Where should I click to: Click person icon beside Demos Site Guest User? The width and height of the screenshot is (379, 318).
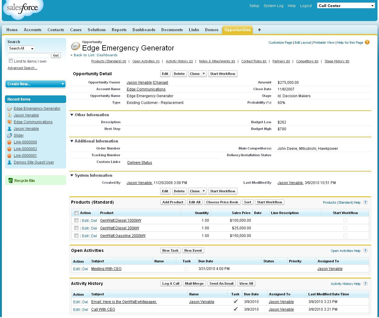coord(9,162)
